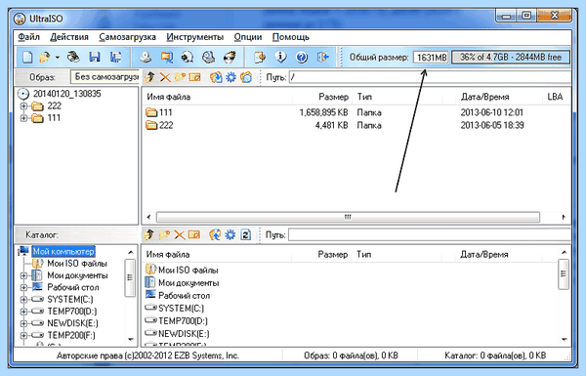586x376 pixels.
Task: Click the catalog tree vertical scrollbar thumb
Action: click(x=130, y=277)
